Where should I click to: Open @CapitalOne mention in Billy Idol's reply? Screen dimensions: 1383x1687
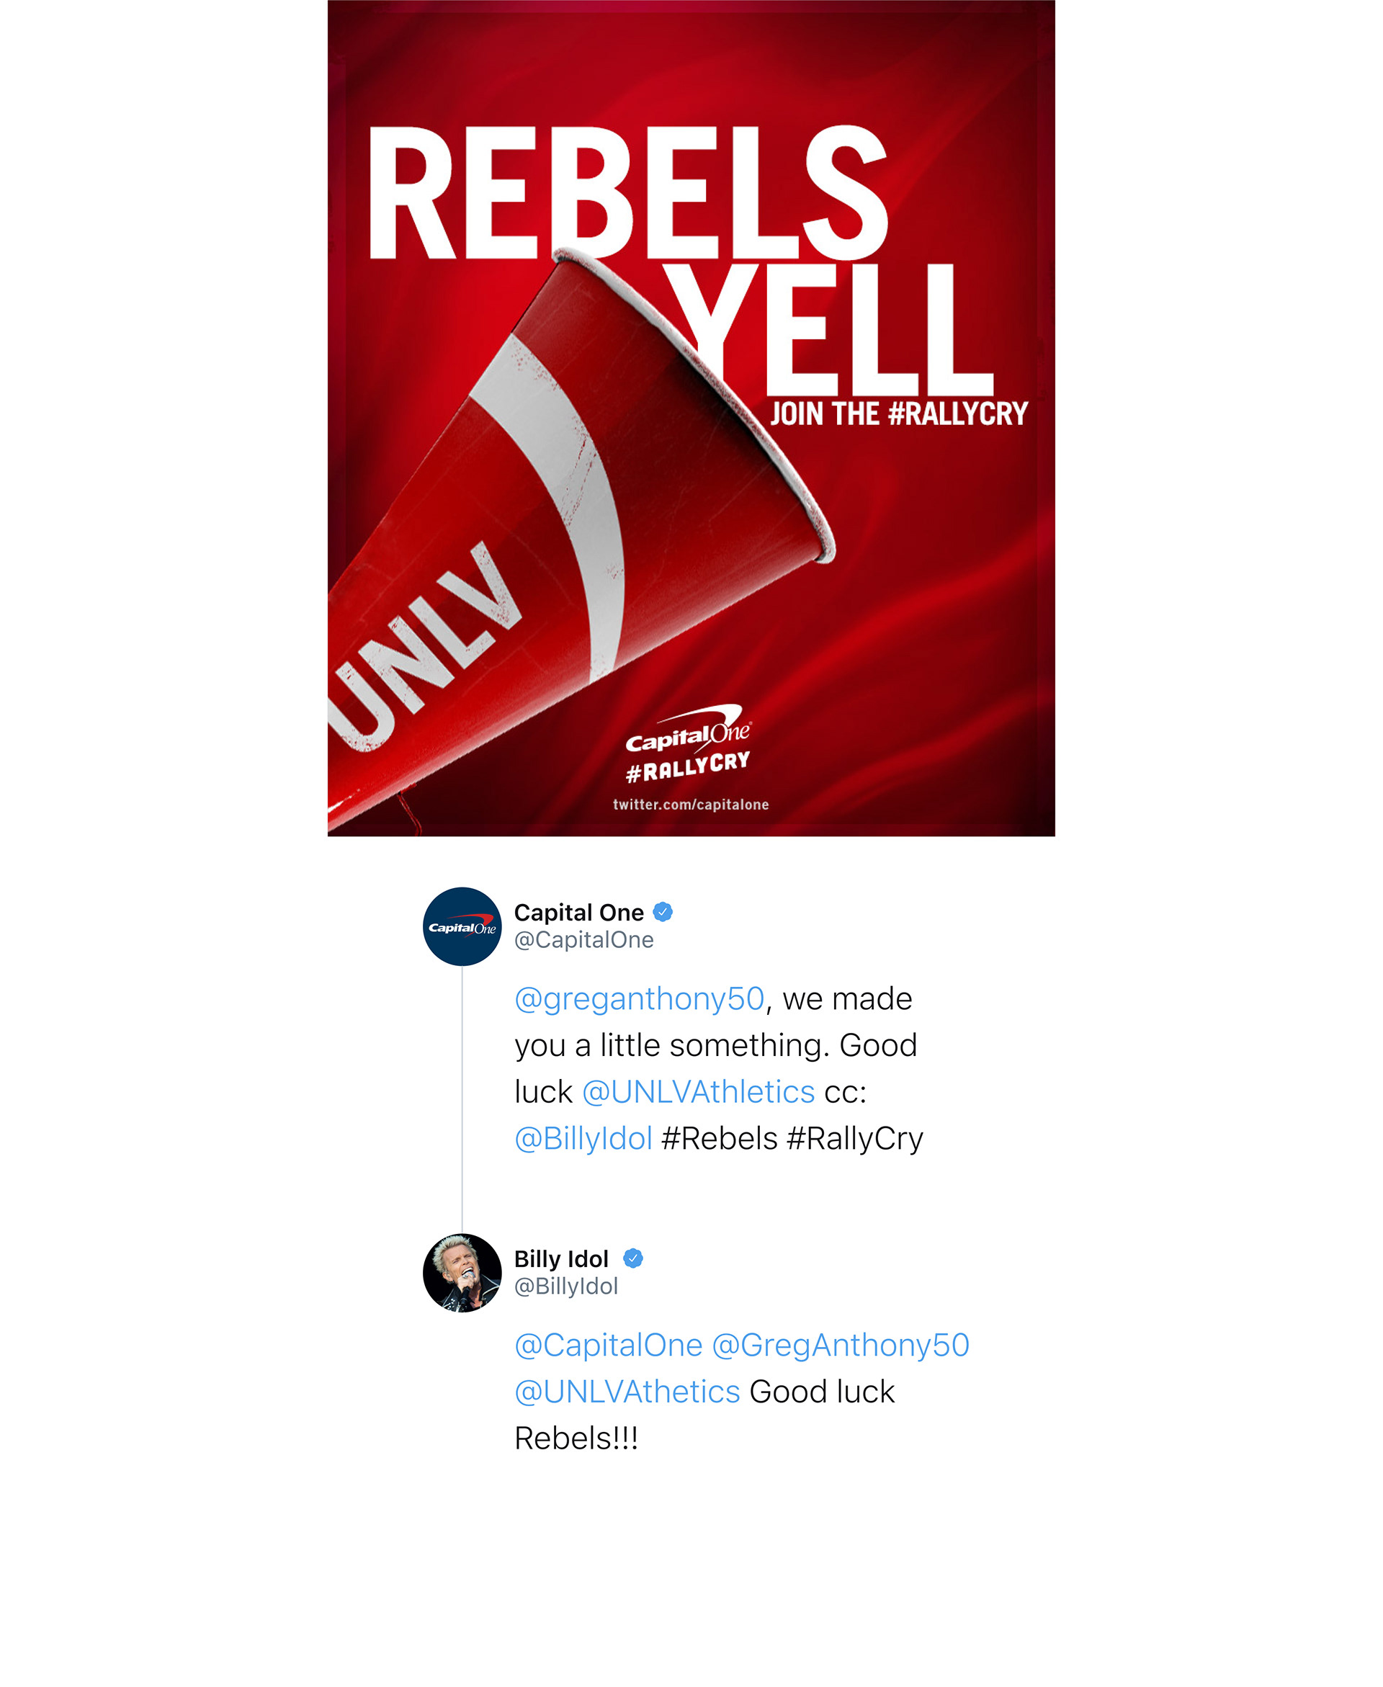click(x=609, y=1346)
